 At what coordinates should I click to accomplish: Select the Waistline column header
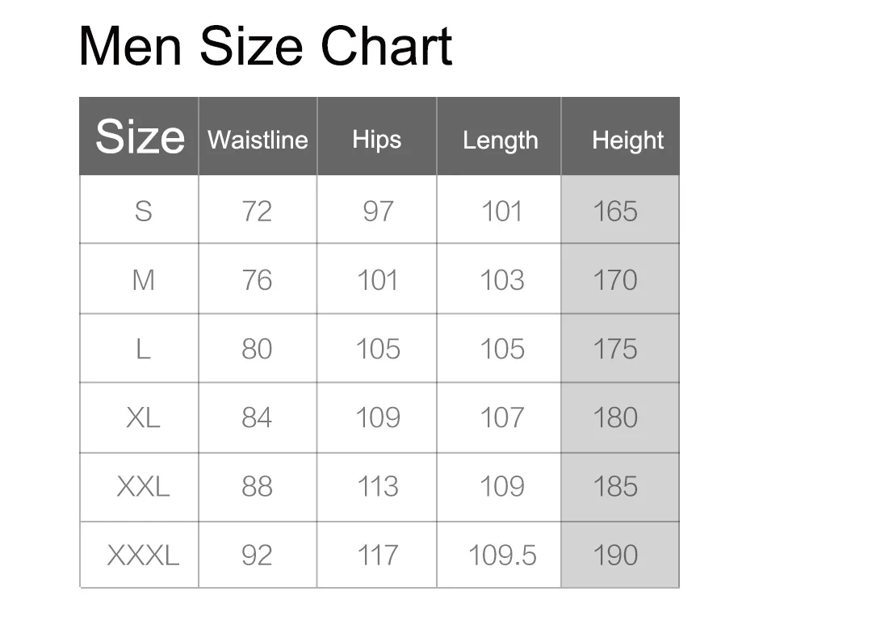258,140
